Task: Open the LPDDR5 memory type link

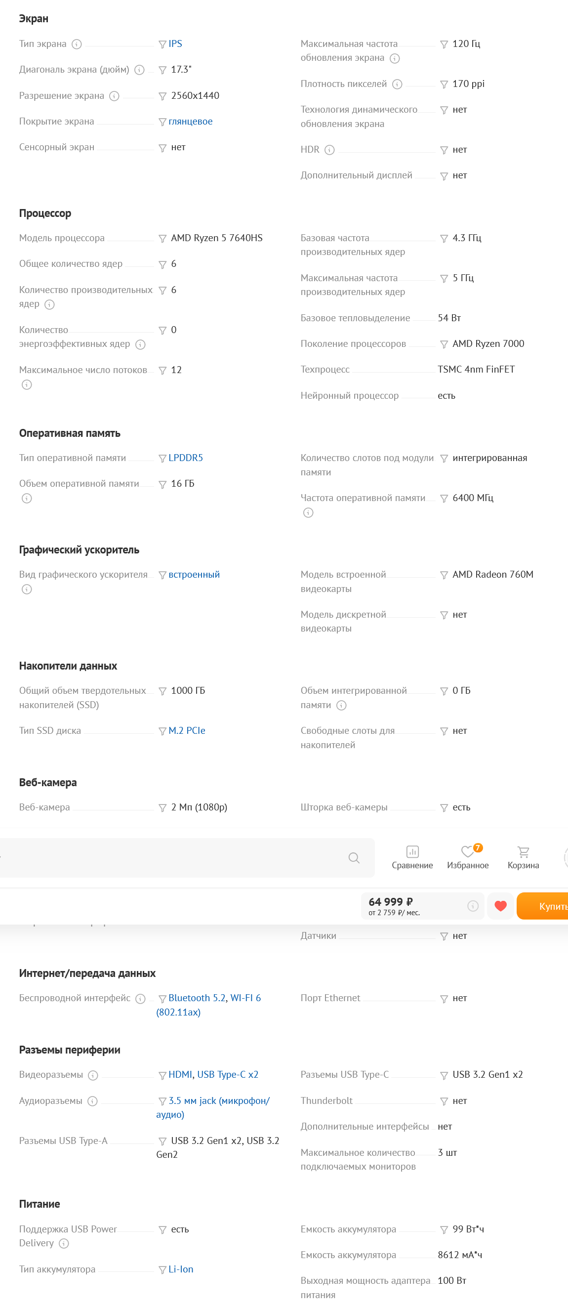Action: tap(186, 458)
